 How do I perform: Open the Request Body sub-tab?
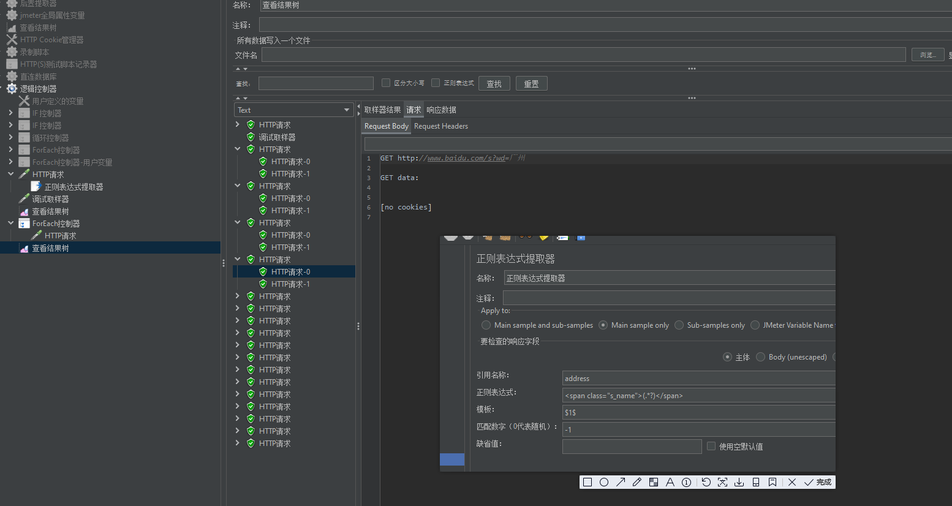click(387, 126)
